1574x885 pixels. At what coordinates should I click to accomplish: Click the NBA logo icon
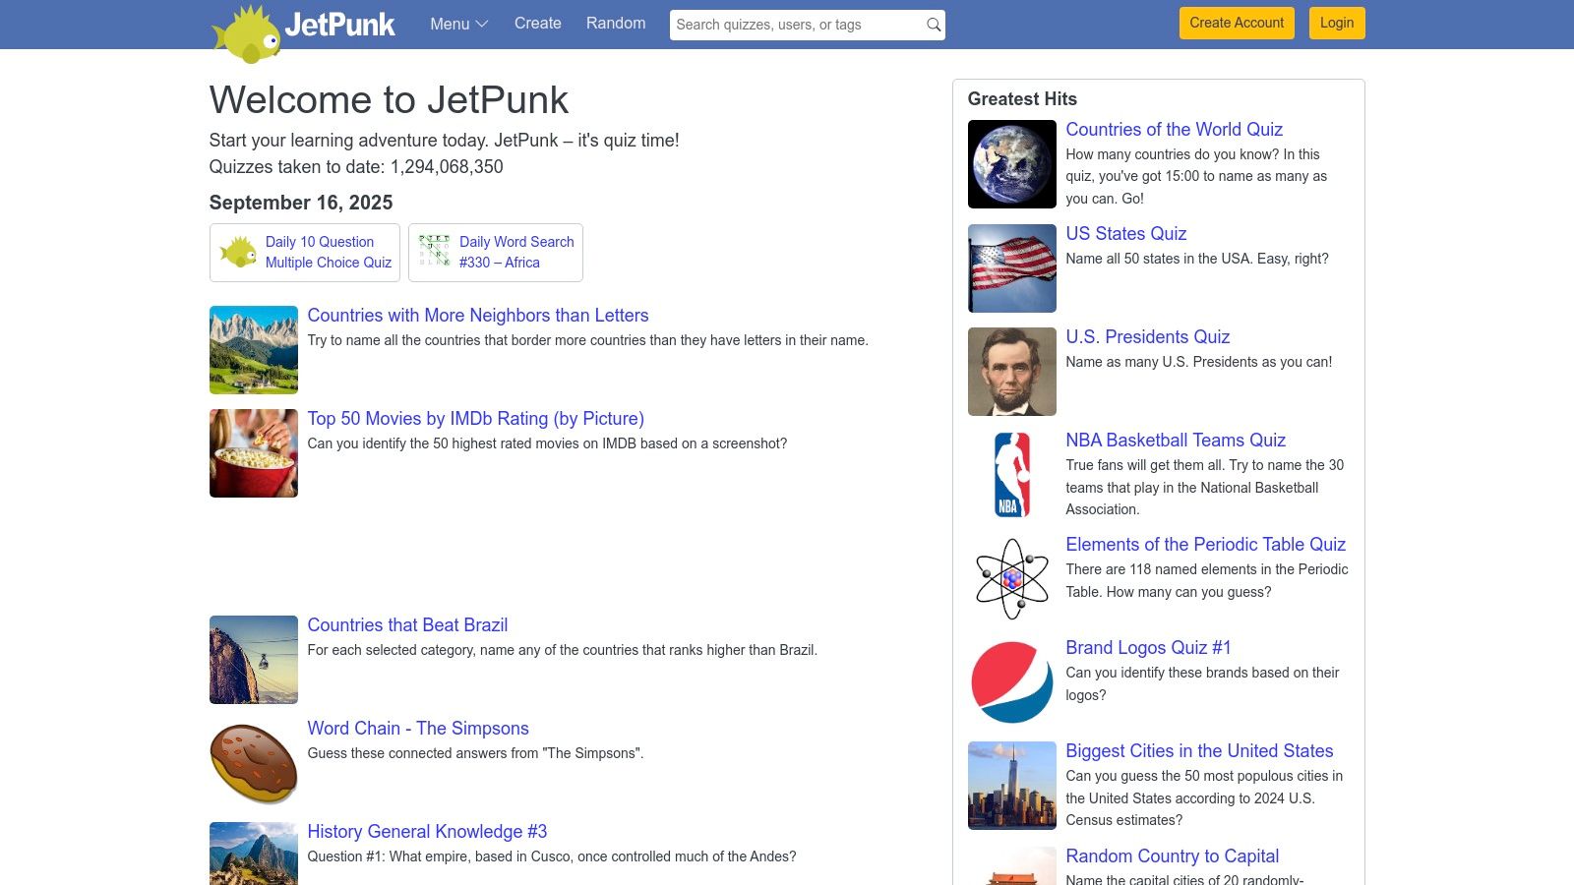(1011, 475)
